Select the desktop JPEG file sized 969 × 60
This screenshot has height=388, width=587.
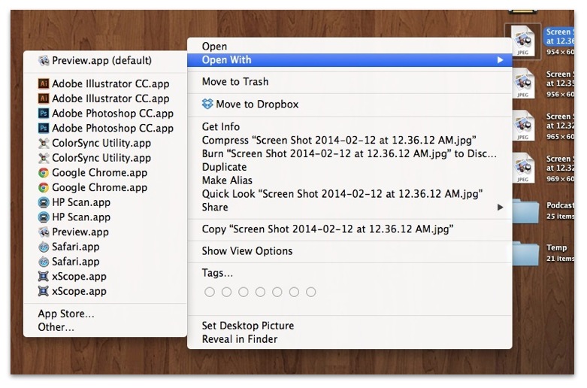523,168
